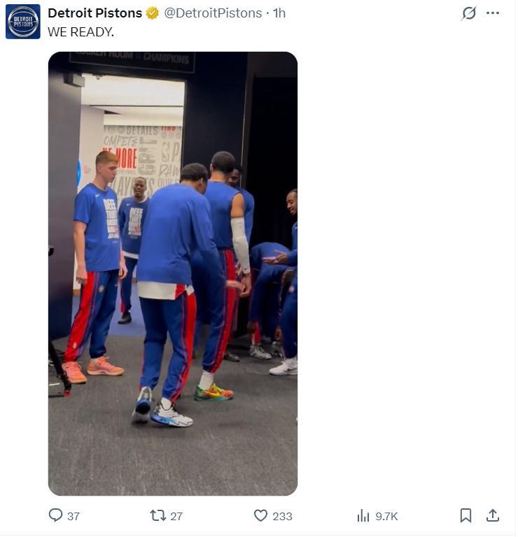Toggle the bookmark icon
This screenshot has width=518, height=537.
pos(465,516)
